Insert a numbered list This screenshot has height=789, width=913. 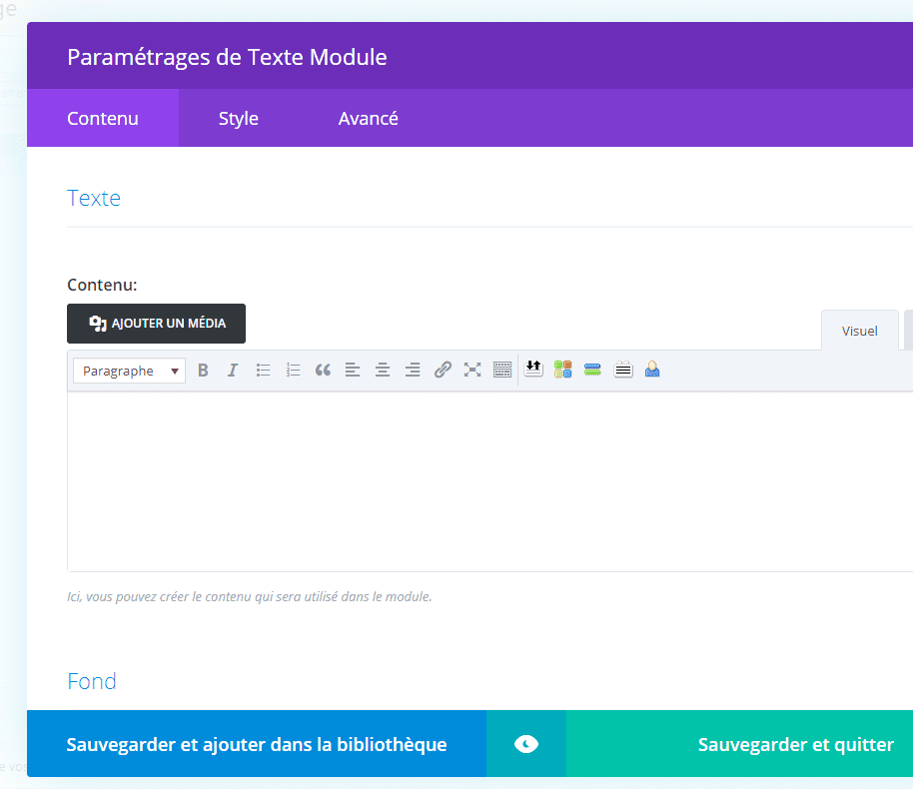pyautogui.click(x=293, y=370)
